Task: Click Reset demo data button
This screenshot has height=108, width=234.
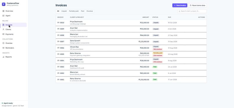Action: 197,5
